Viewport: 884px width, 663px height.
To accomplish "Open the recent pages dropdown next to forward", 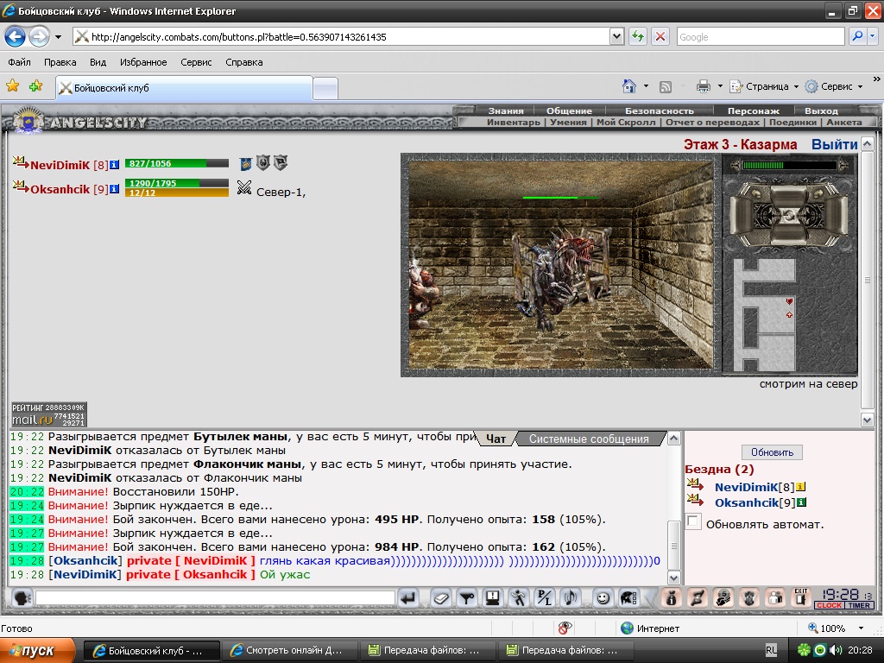I will pos(58,37).
